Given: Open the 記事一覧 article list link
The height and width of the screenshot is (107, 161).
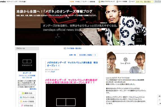Looking at the screenshot, I should [x=73, y=55].
